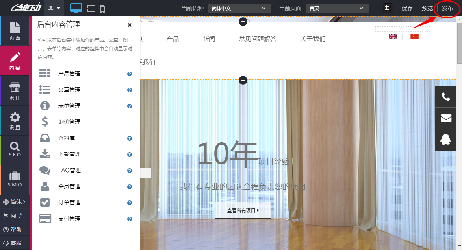The image size is (462, 250).
Task: Select the SEO panel in the left sidebar
Action: [15, 150]
